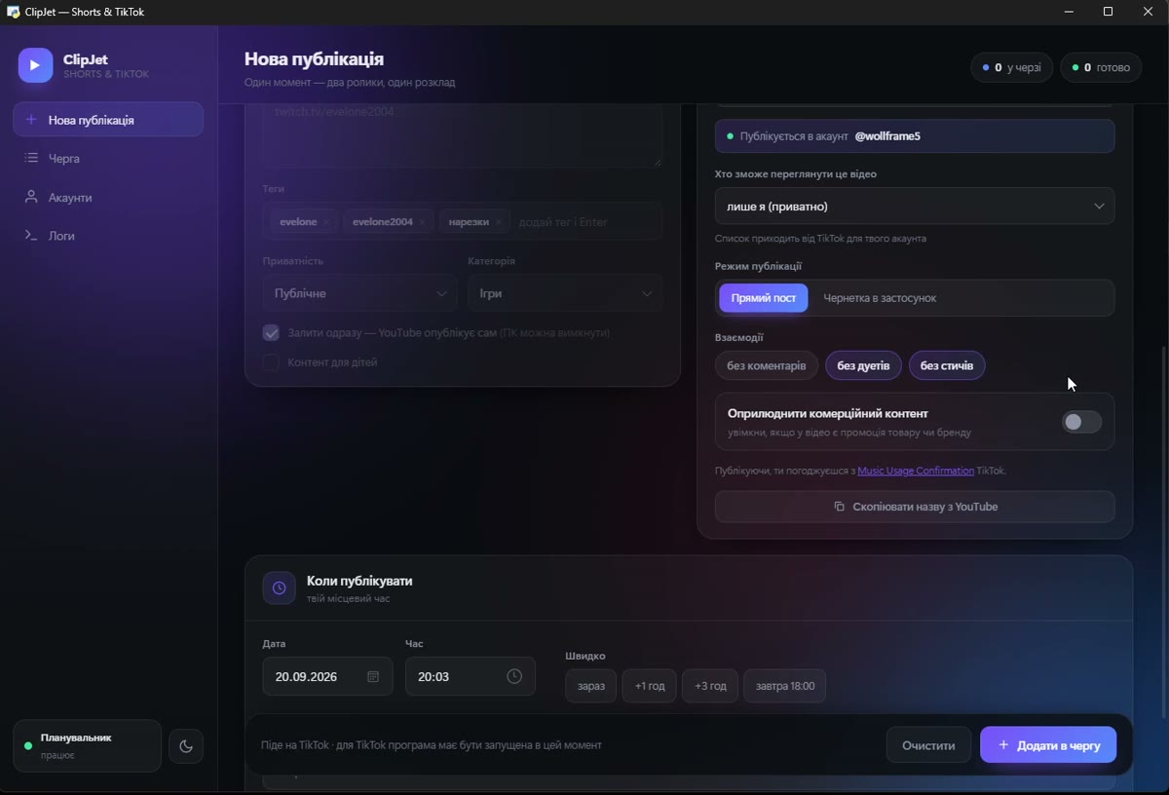Screen dimensions: 1169x795
Task: Click the твій місцевий час caption
Action: tap(349, 598)
